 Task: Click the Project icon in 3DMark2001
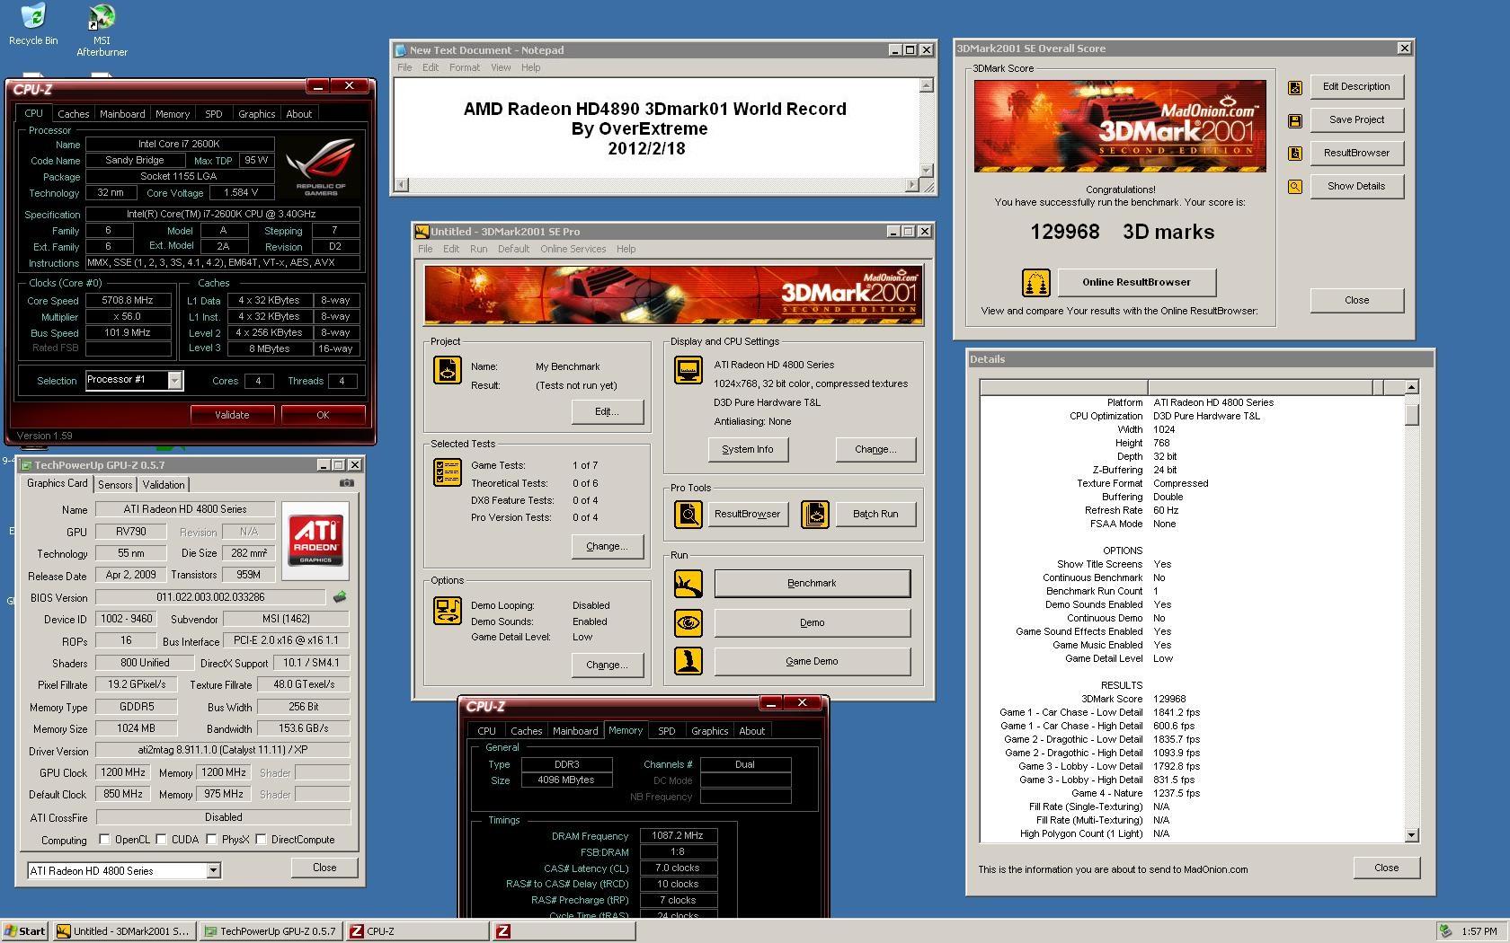tap(448, 370)
